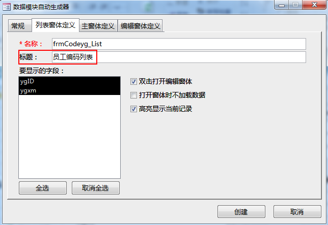Select the ygID field in the list

(69, 81)
